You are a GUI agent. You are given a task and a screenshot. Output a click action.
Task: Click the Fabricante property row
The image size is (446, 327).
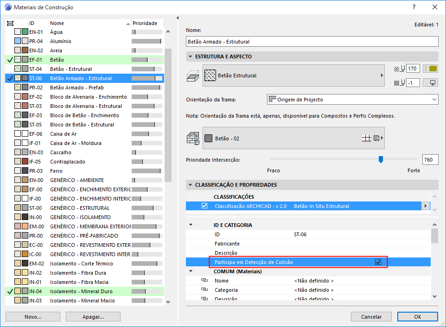pyautogui.click(x=308, y=244)
